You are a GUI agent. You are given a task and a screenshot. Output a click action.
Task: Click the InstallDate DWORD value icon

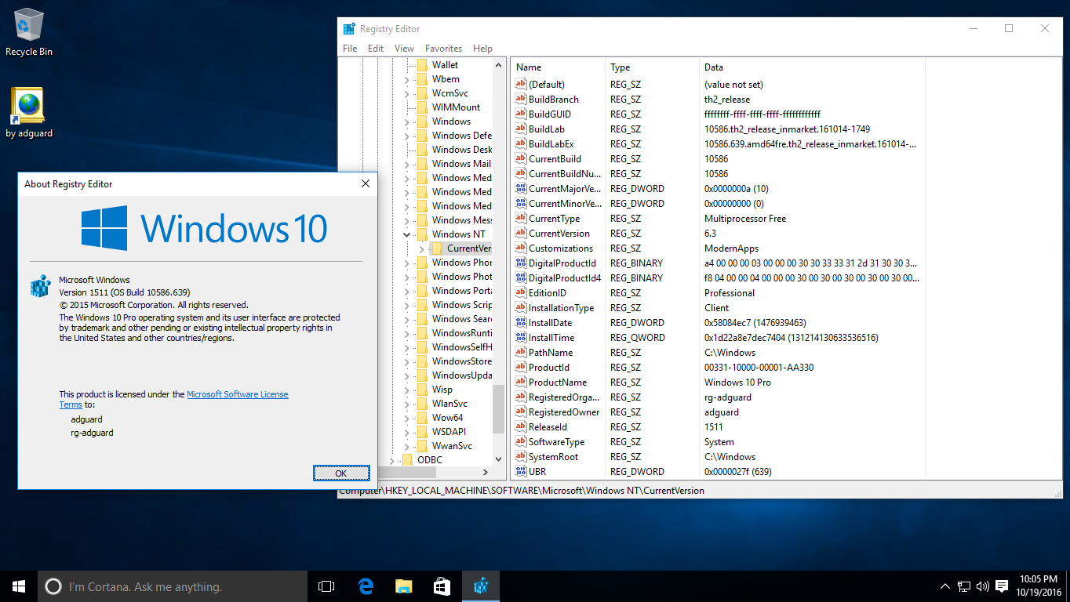point(521,323)
